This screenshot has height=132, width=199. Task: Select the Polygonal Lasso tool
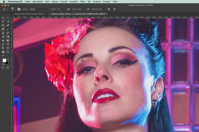pos(3,21)
